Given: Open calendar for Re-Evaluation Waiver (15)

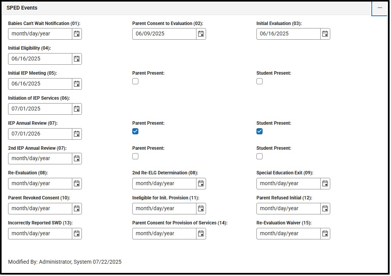Looking at the screenshot, I should tap(325, 234).
